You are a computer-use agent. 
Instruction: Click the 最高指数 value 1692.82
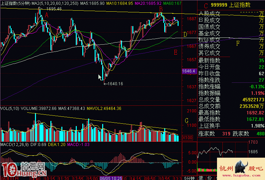(255, 113)
